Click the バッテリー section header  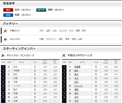[10, 23]
